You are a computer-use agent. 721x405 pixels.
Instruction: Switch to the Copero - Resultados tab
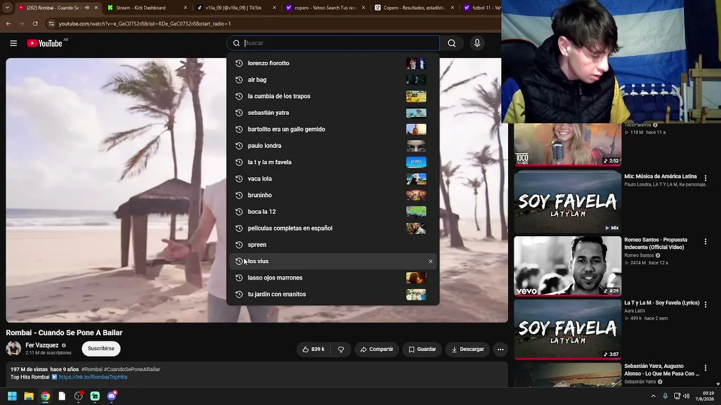coord(414,8)
